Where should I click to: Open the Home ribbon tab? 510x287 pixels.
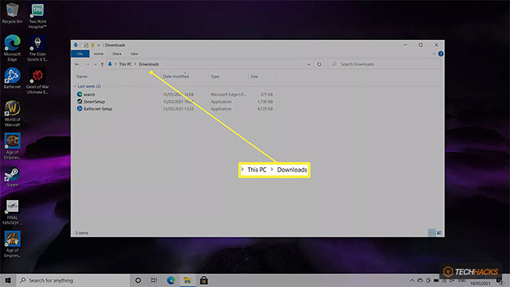tap(99, 53)
